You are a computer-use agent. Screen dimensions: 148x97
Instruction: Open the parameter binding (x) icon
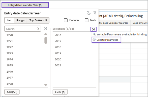coord(94,29)
